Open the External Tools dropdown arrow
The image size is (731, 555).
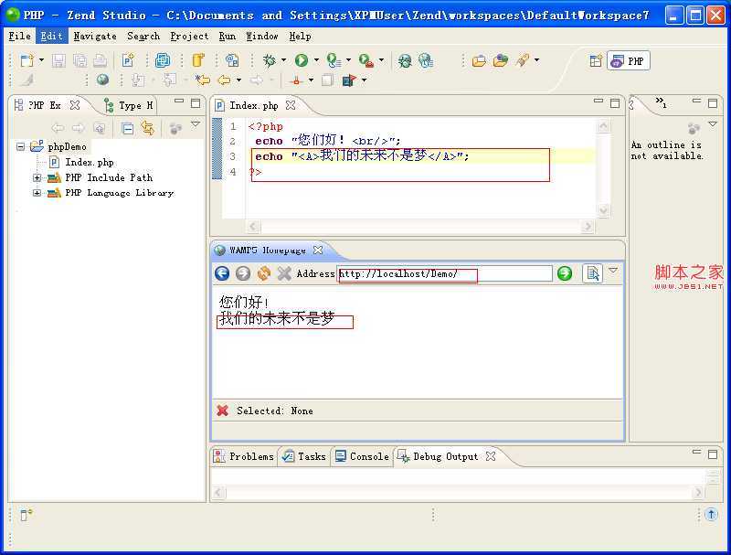[381, 60]
